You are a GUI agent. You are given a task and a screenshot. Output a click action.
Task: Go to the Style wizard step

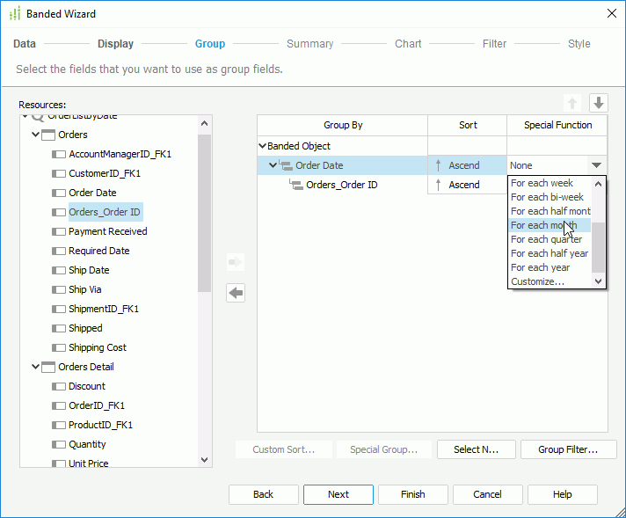tap(579, 43)
